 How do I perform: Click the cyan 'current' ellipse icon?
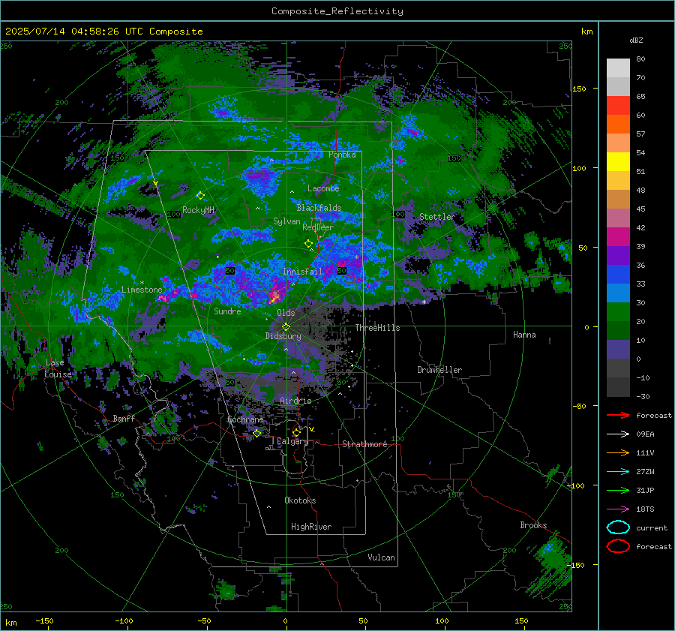(618, 527)
